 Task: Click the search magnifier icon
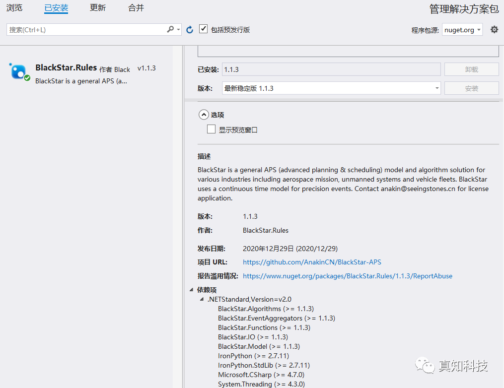coord(170,30)
